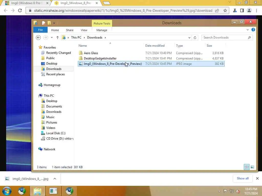Expand breadcrumb arrow after Downloads

[105, 38]
